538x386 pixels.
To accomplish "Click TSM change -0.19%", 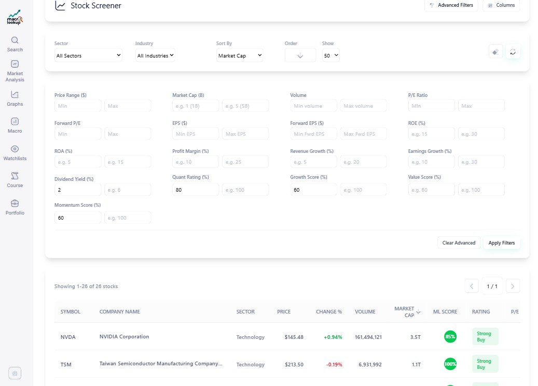I will click(x=334, y=364).
